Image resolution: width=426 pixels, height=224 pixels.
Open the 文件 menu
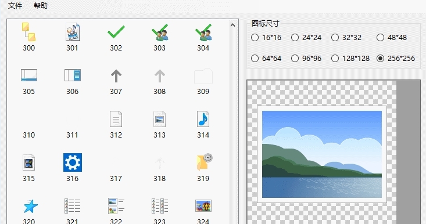15,5
